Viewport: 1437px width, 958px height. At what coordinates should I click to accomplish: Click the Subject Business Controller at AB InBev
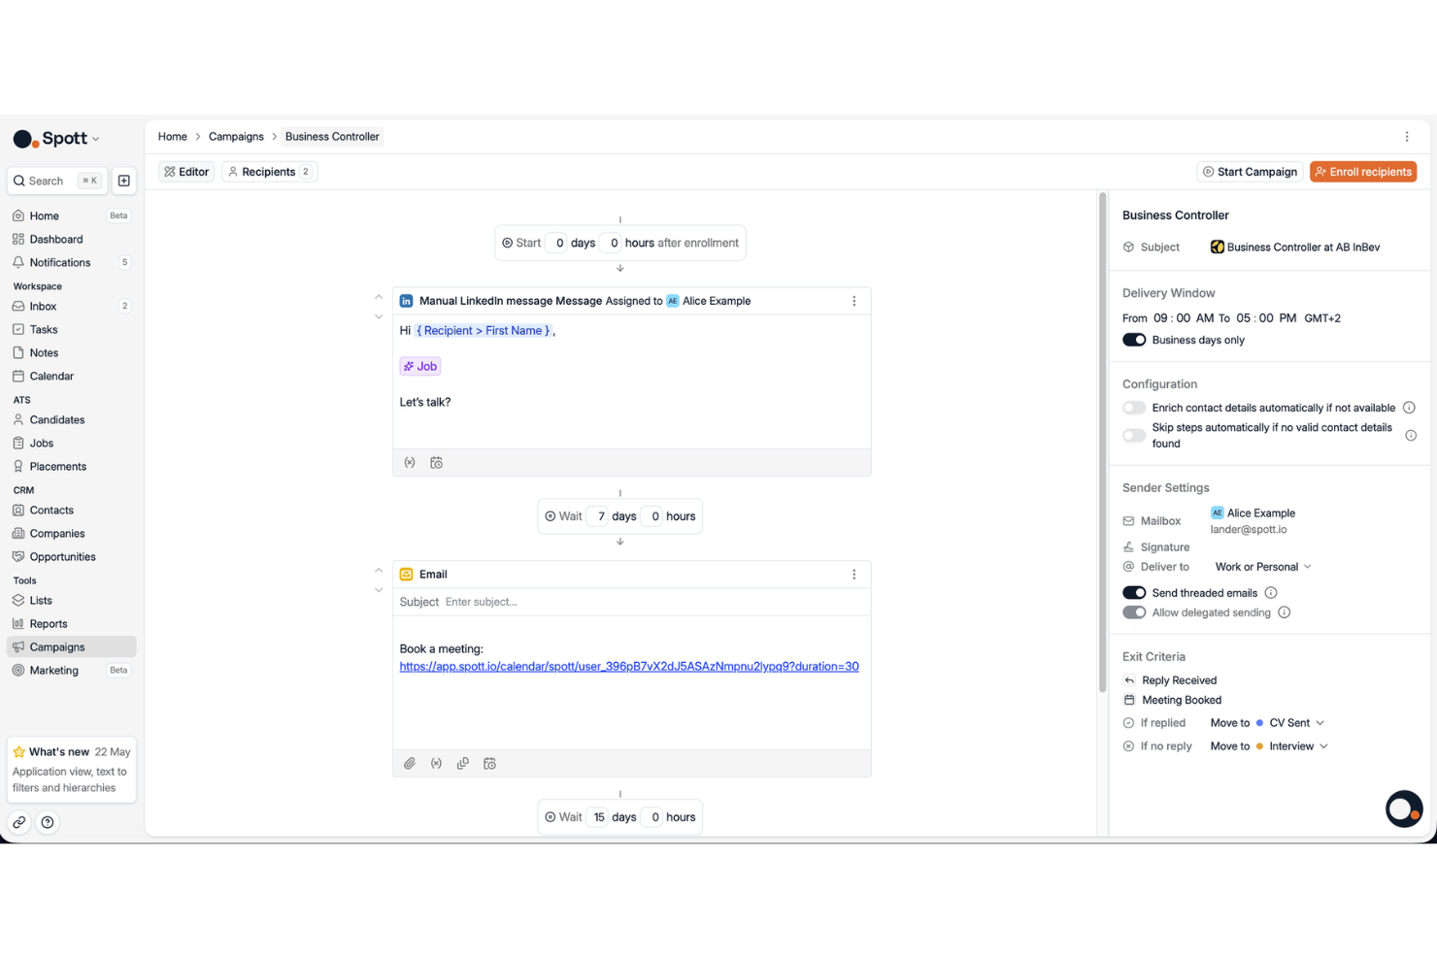[1295, 248]
